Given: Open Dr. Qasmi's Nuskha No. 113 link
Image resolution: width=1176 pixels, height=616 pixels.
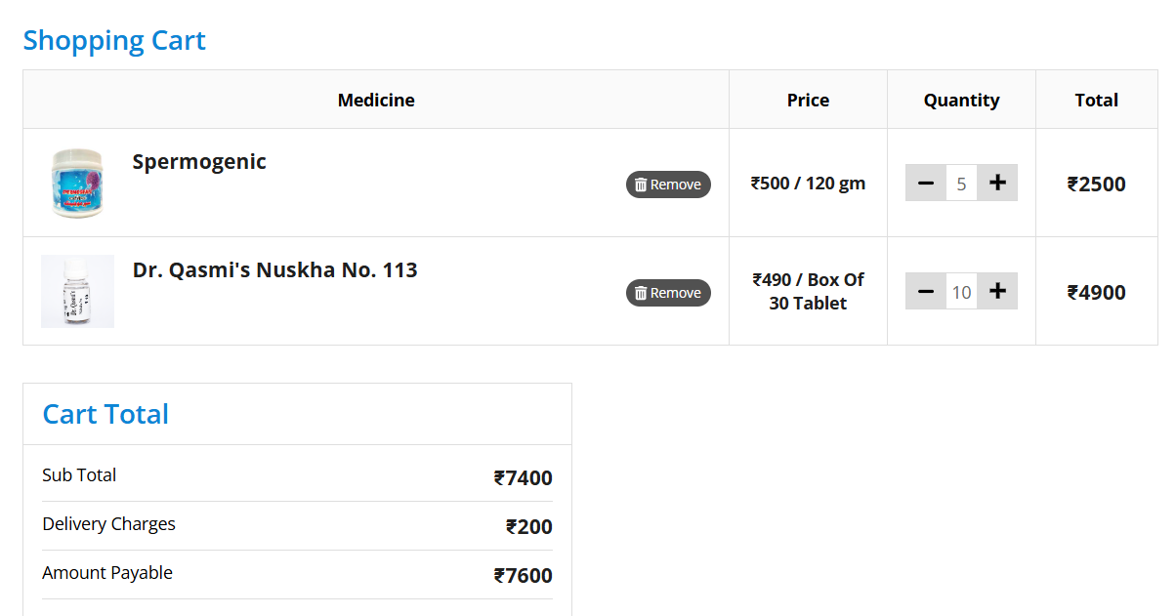Looking at the screenshot, I should pyautogui.click(x=274, y=270).
